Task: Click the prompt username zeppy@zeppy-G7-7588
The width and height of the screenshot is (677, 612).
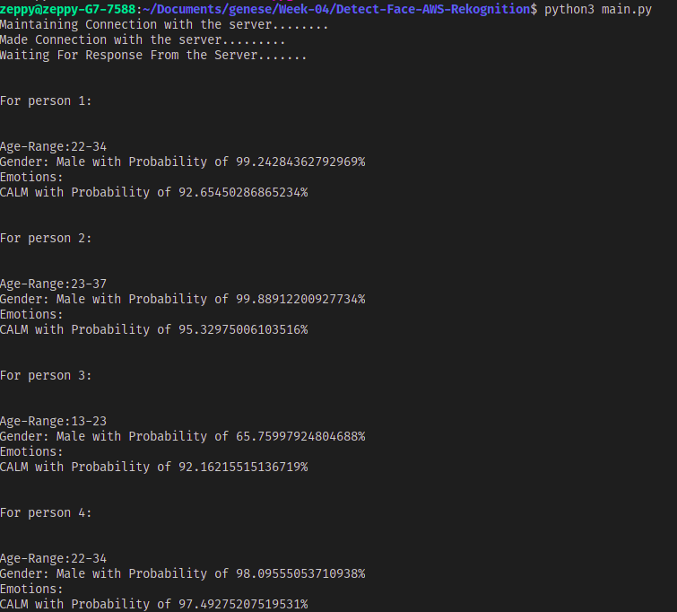Action: coord(68,9)
